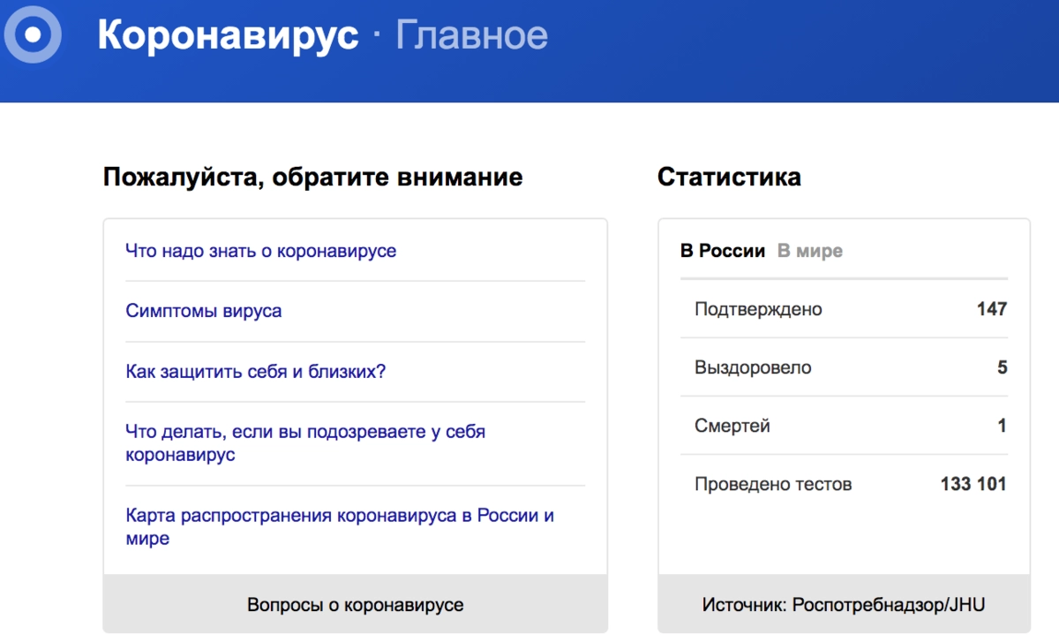Click the circular logo icon in header

(x=33, y=35)
